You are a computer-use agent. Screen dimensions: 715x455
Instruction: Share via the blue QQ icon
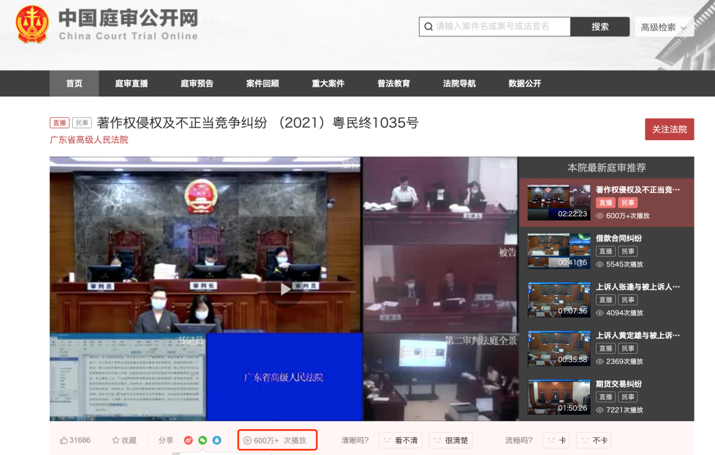click(x=217, y=440)
